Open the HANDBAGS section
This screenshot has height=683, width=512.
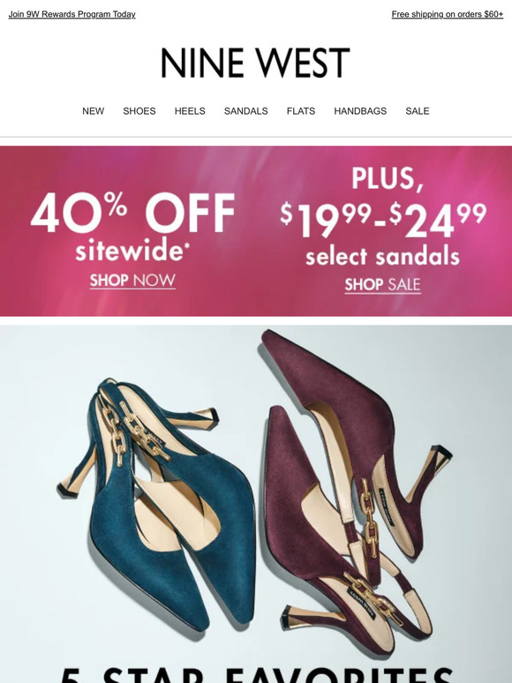[360, 111]
